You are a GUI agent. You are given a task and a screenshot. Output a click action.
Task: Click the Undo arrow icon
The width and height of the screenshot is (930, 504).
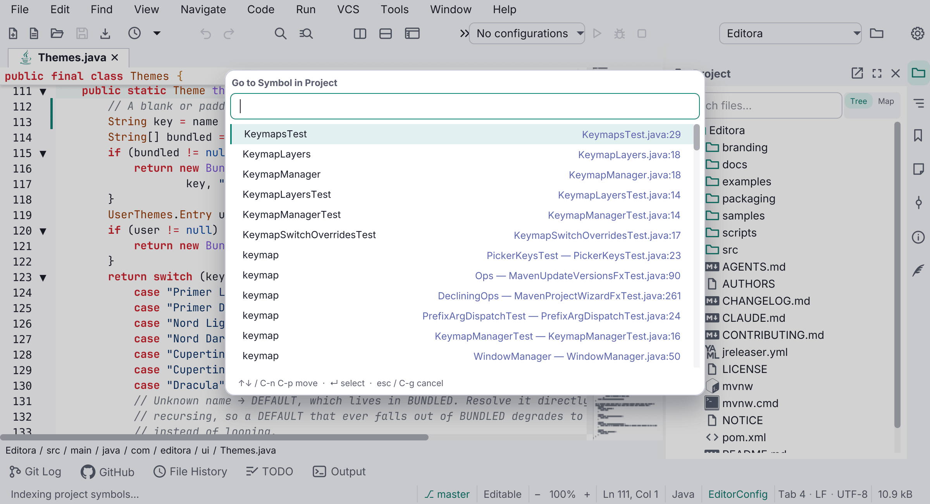206,34
